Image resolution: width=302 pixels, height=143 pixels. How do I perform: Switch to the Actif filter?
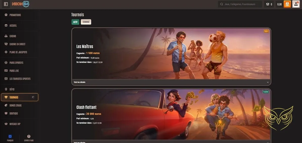click(x=75, y=22)
